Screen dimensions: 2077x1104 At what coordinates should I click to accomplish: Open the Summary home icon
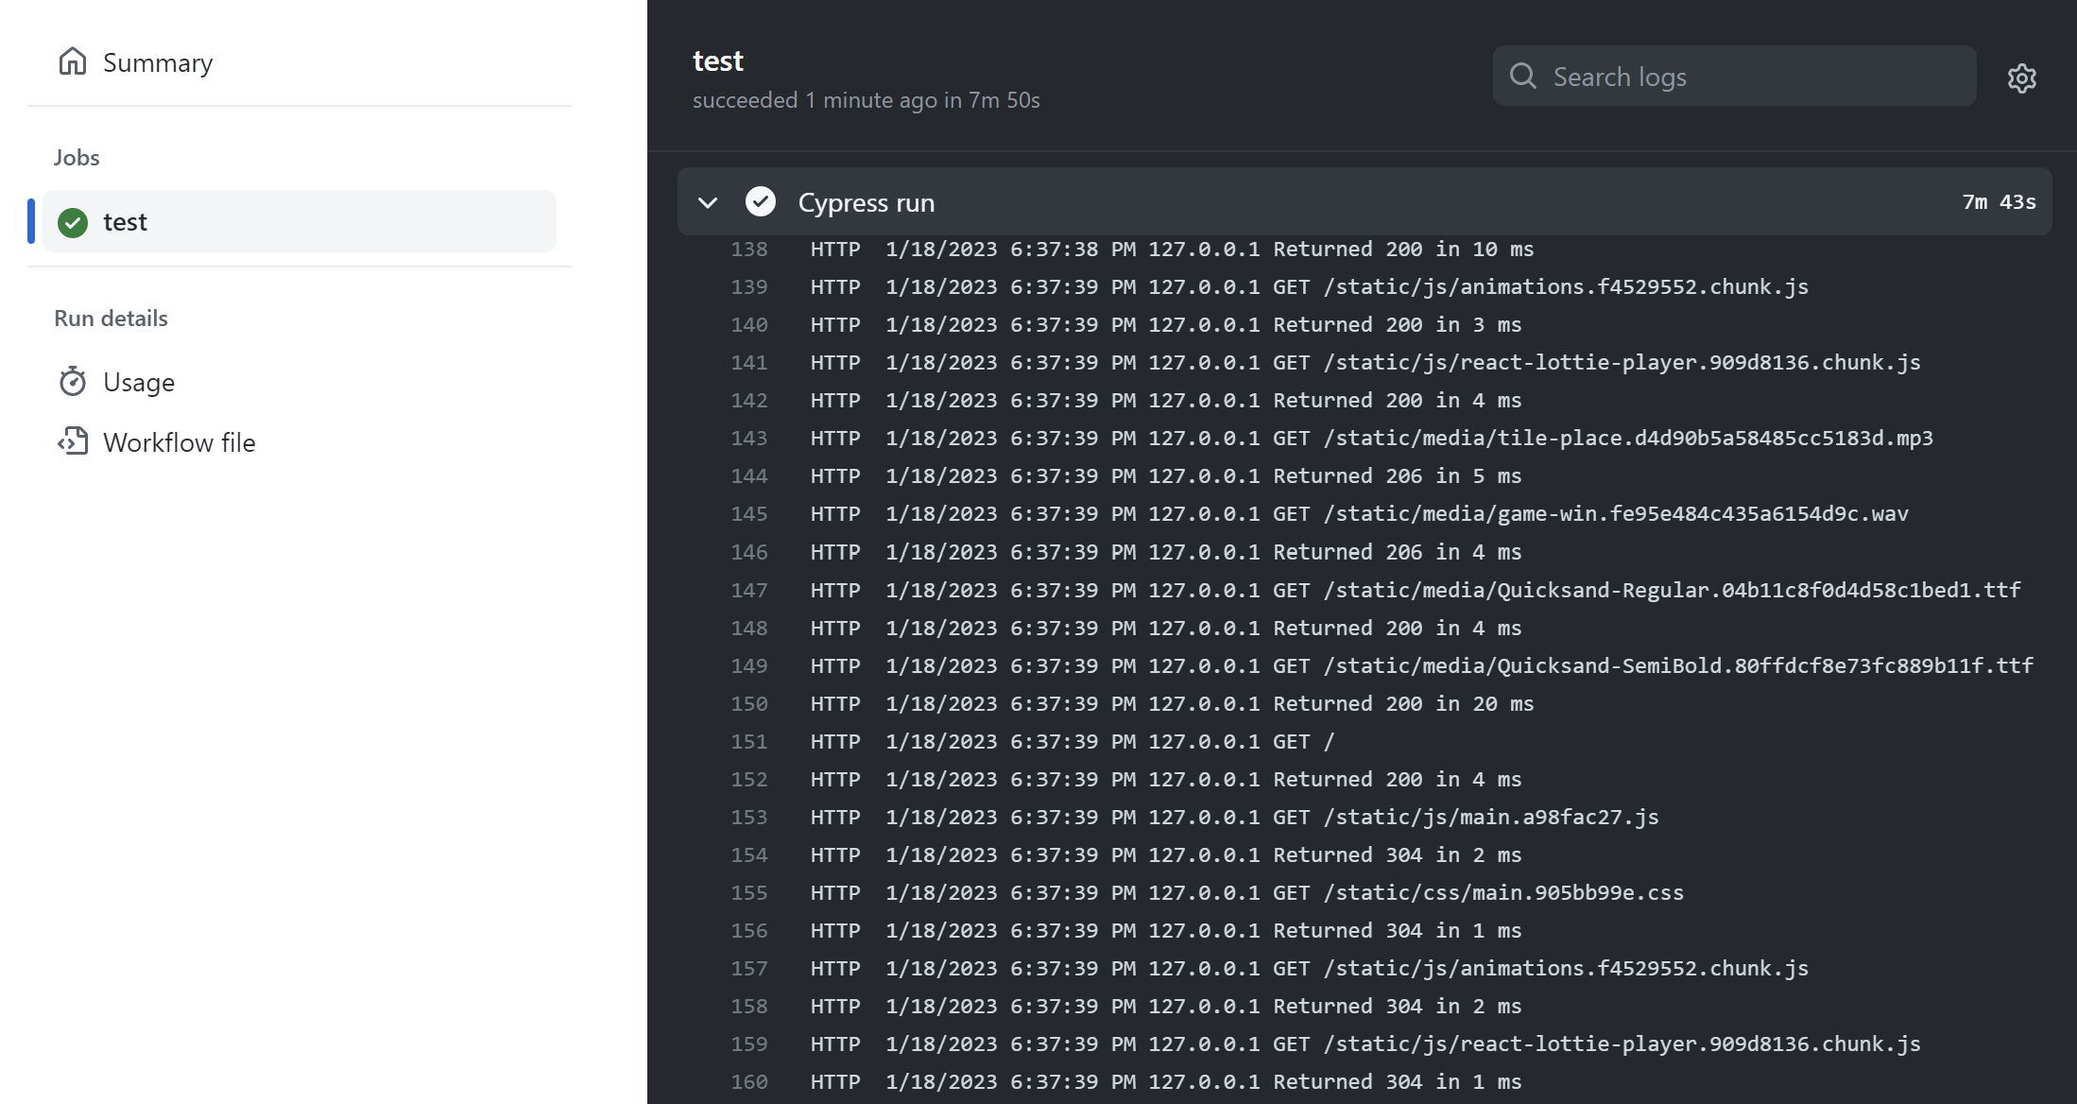point(74,61)
